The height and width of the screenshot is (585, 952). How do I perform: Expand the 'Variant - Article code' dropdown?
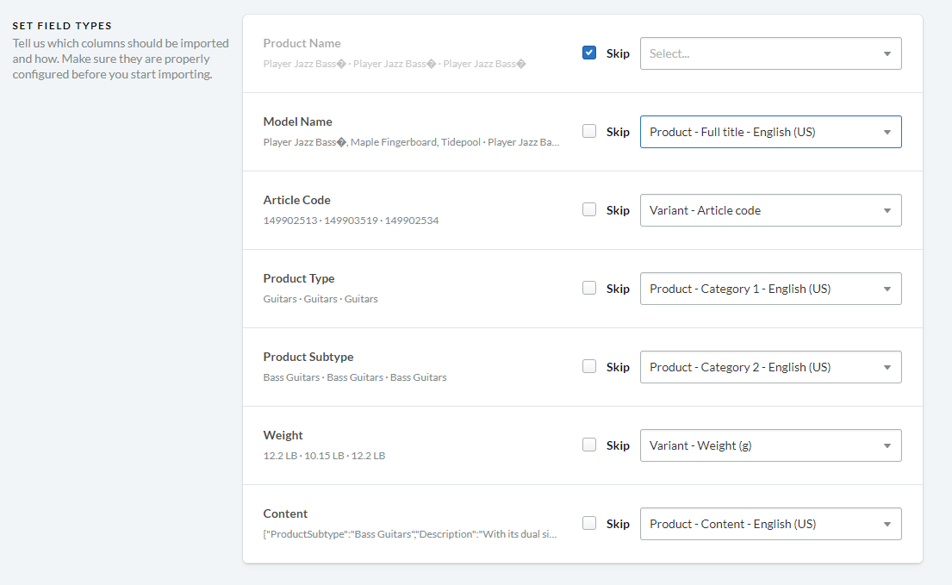[770, 210]
